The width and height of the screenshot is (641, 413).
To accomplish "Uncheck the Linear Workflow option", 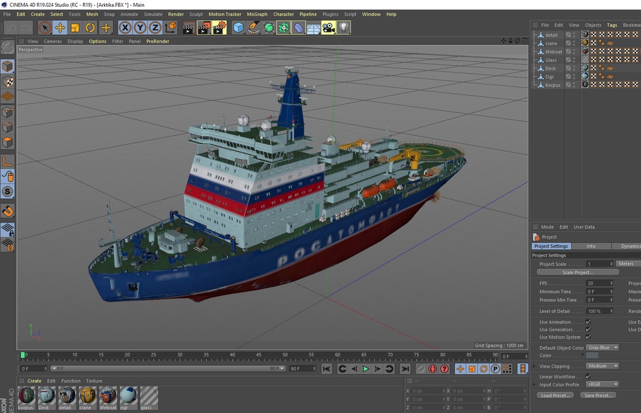I will pyautogui.click(x=588, y=376).
